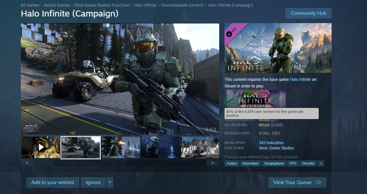Click the 'Popular user-defined tags' label
The height and width of the screenshot is (194, 367).
coord(262,157)
